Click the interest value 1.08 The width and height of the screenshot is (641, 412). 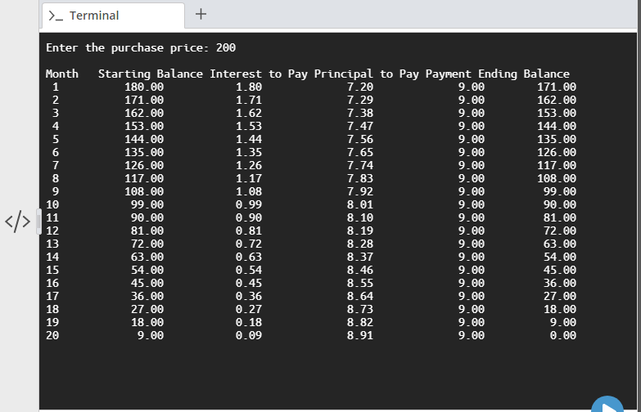(x=249, y=191)
